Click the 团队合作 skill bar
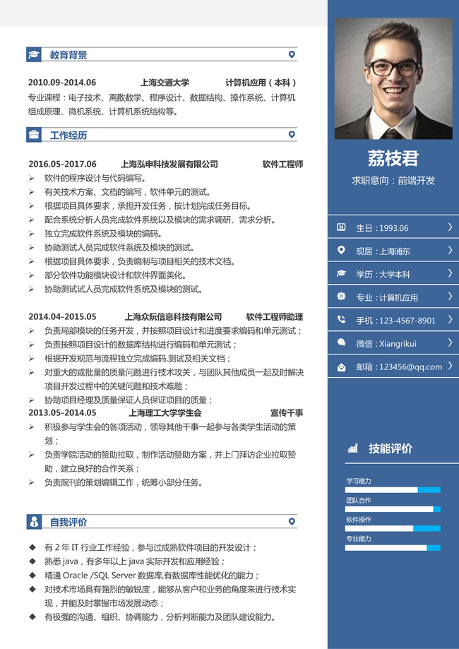The height and width of the screenshot is (649, 459). pyautogui.click(x=393, y=509)
